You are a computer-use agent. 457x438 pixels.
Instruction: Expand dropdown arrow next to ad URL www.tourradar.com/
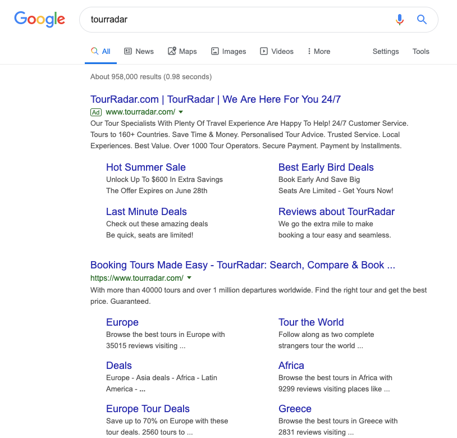181,112
